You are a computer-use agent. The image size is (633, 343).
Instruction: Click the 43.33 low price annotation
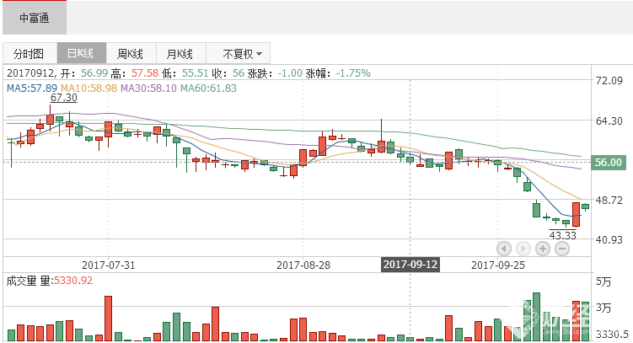563,235
